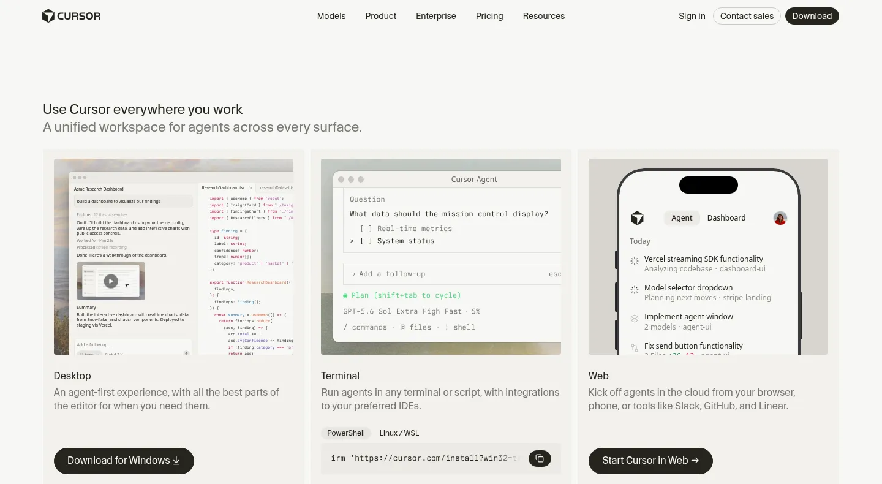The width and height of the screenshot is (882, 484).
Task: Click the Sign in link
Action: 692,16
